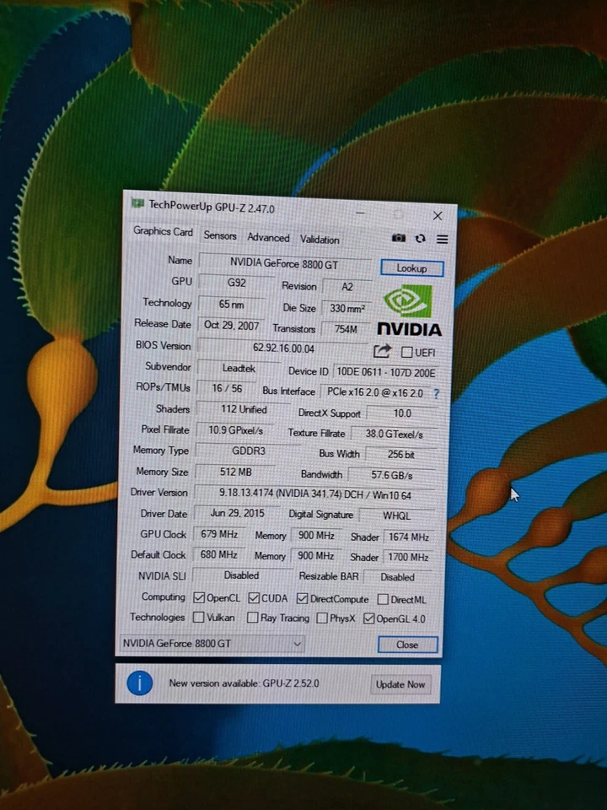Click the Digital Signature value WHQL

396,516
